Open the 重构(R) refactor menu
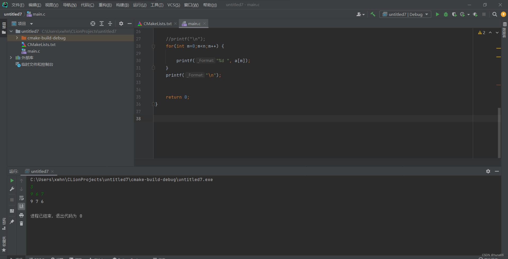Screen dimensions: 508x259 point(105,5)
